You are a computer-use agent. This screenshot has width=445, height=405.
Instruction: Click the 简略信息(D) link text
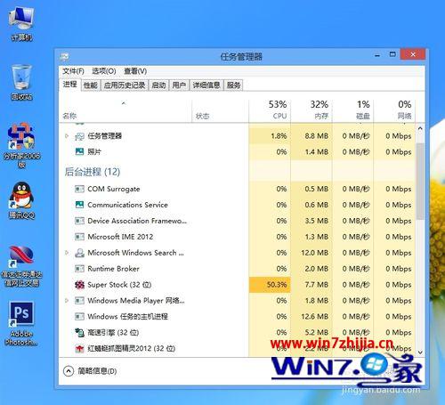tap(97, 371)
